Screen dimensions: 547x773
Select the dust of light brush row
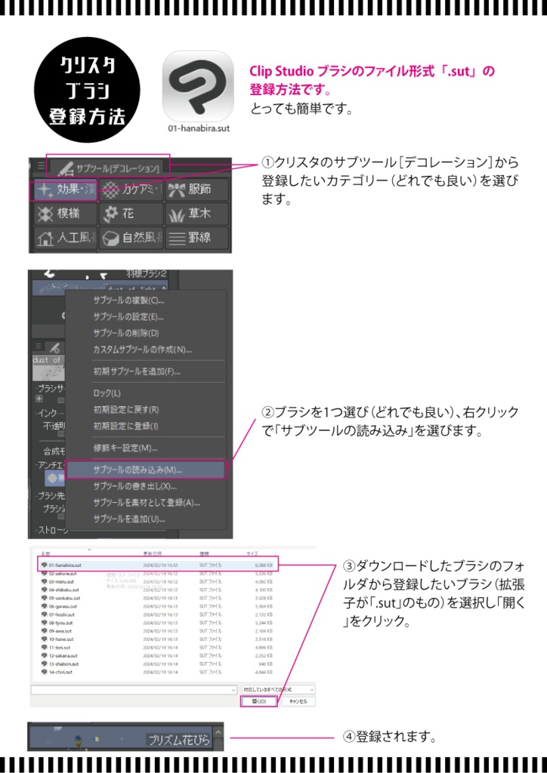point(100,288)
